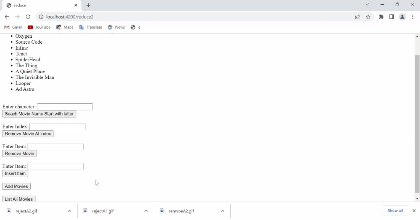Click Seach Movie Name Start with latter button

39,114
